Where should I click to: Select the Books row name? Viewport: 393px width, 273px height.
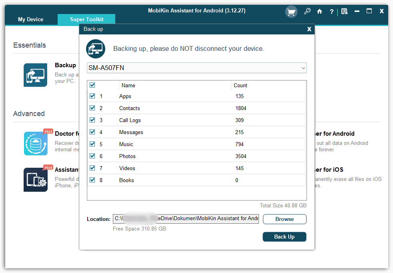(126, 181)
